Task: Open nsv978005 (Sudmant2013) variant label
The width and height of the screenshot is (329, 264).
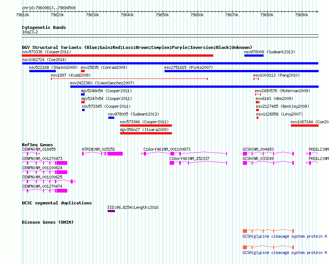Action: point(133,114)
